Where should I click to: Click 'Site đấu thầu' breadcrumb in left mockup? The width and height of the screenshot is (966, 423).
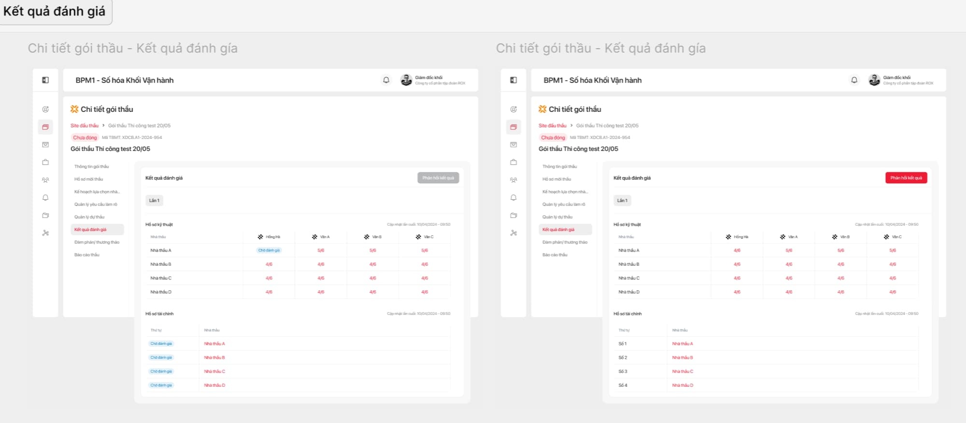(x=85, y=125)
